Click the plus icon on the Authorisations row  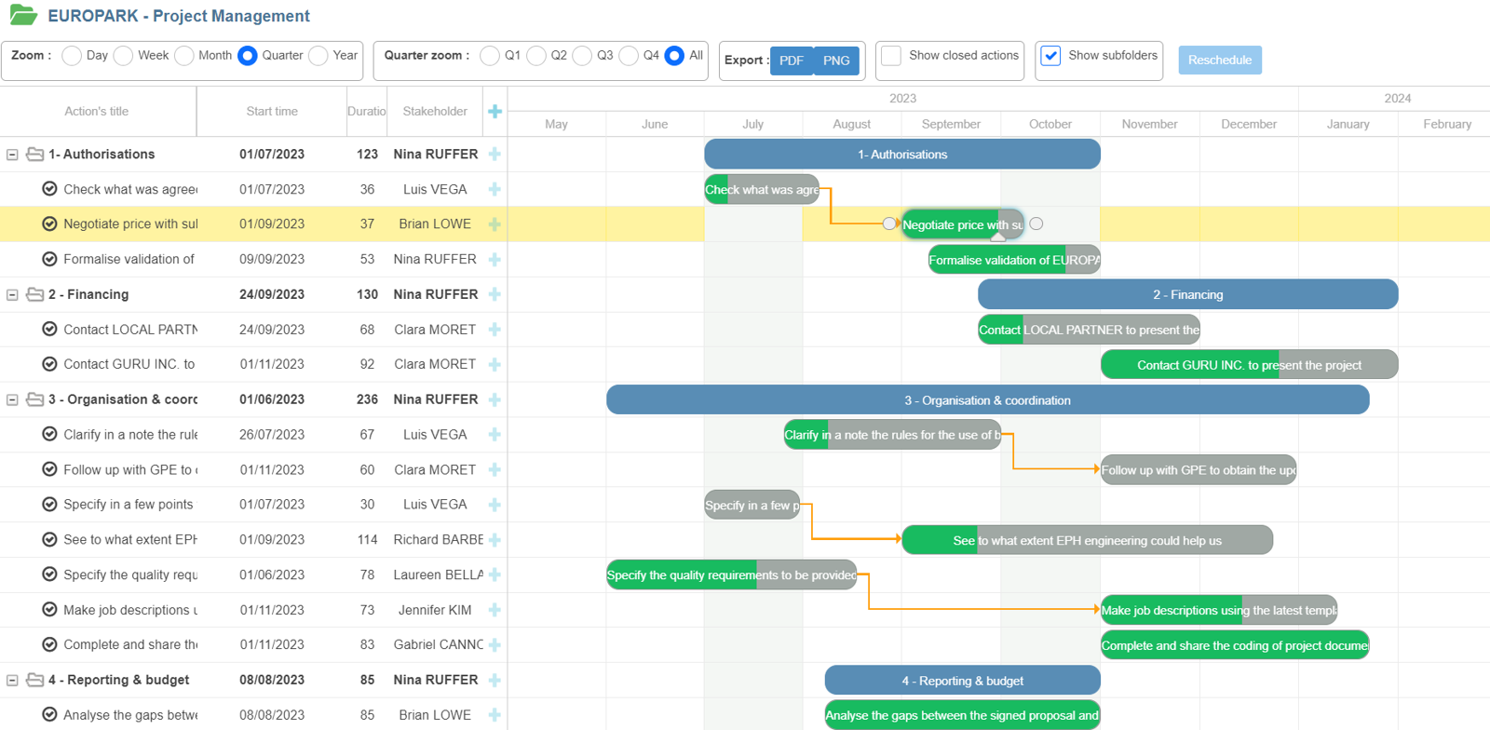tap(494, 155)
